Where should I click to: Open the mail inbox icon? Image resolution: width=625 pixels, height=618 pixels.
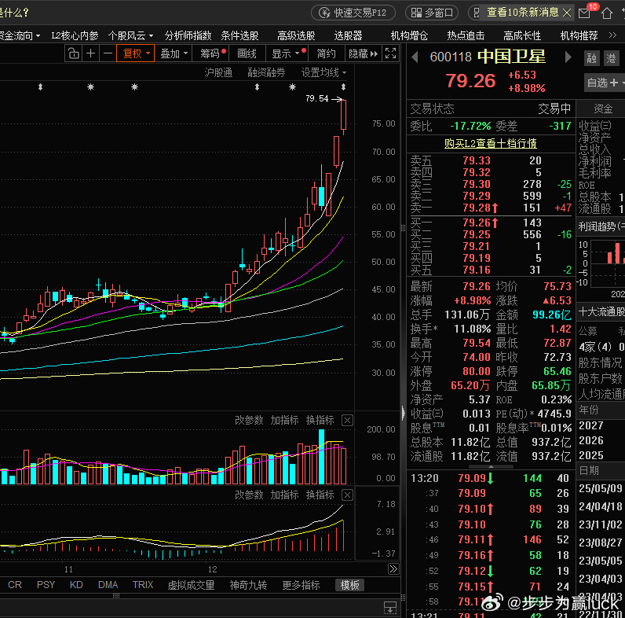click(584, 13)
